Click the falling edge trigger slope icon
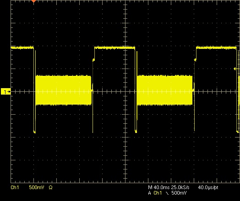This screenshot has height=201, width=240. 167,193
